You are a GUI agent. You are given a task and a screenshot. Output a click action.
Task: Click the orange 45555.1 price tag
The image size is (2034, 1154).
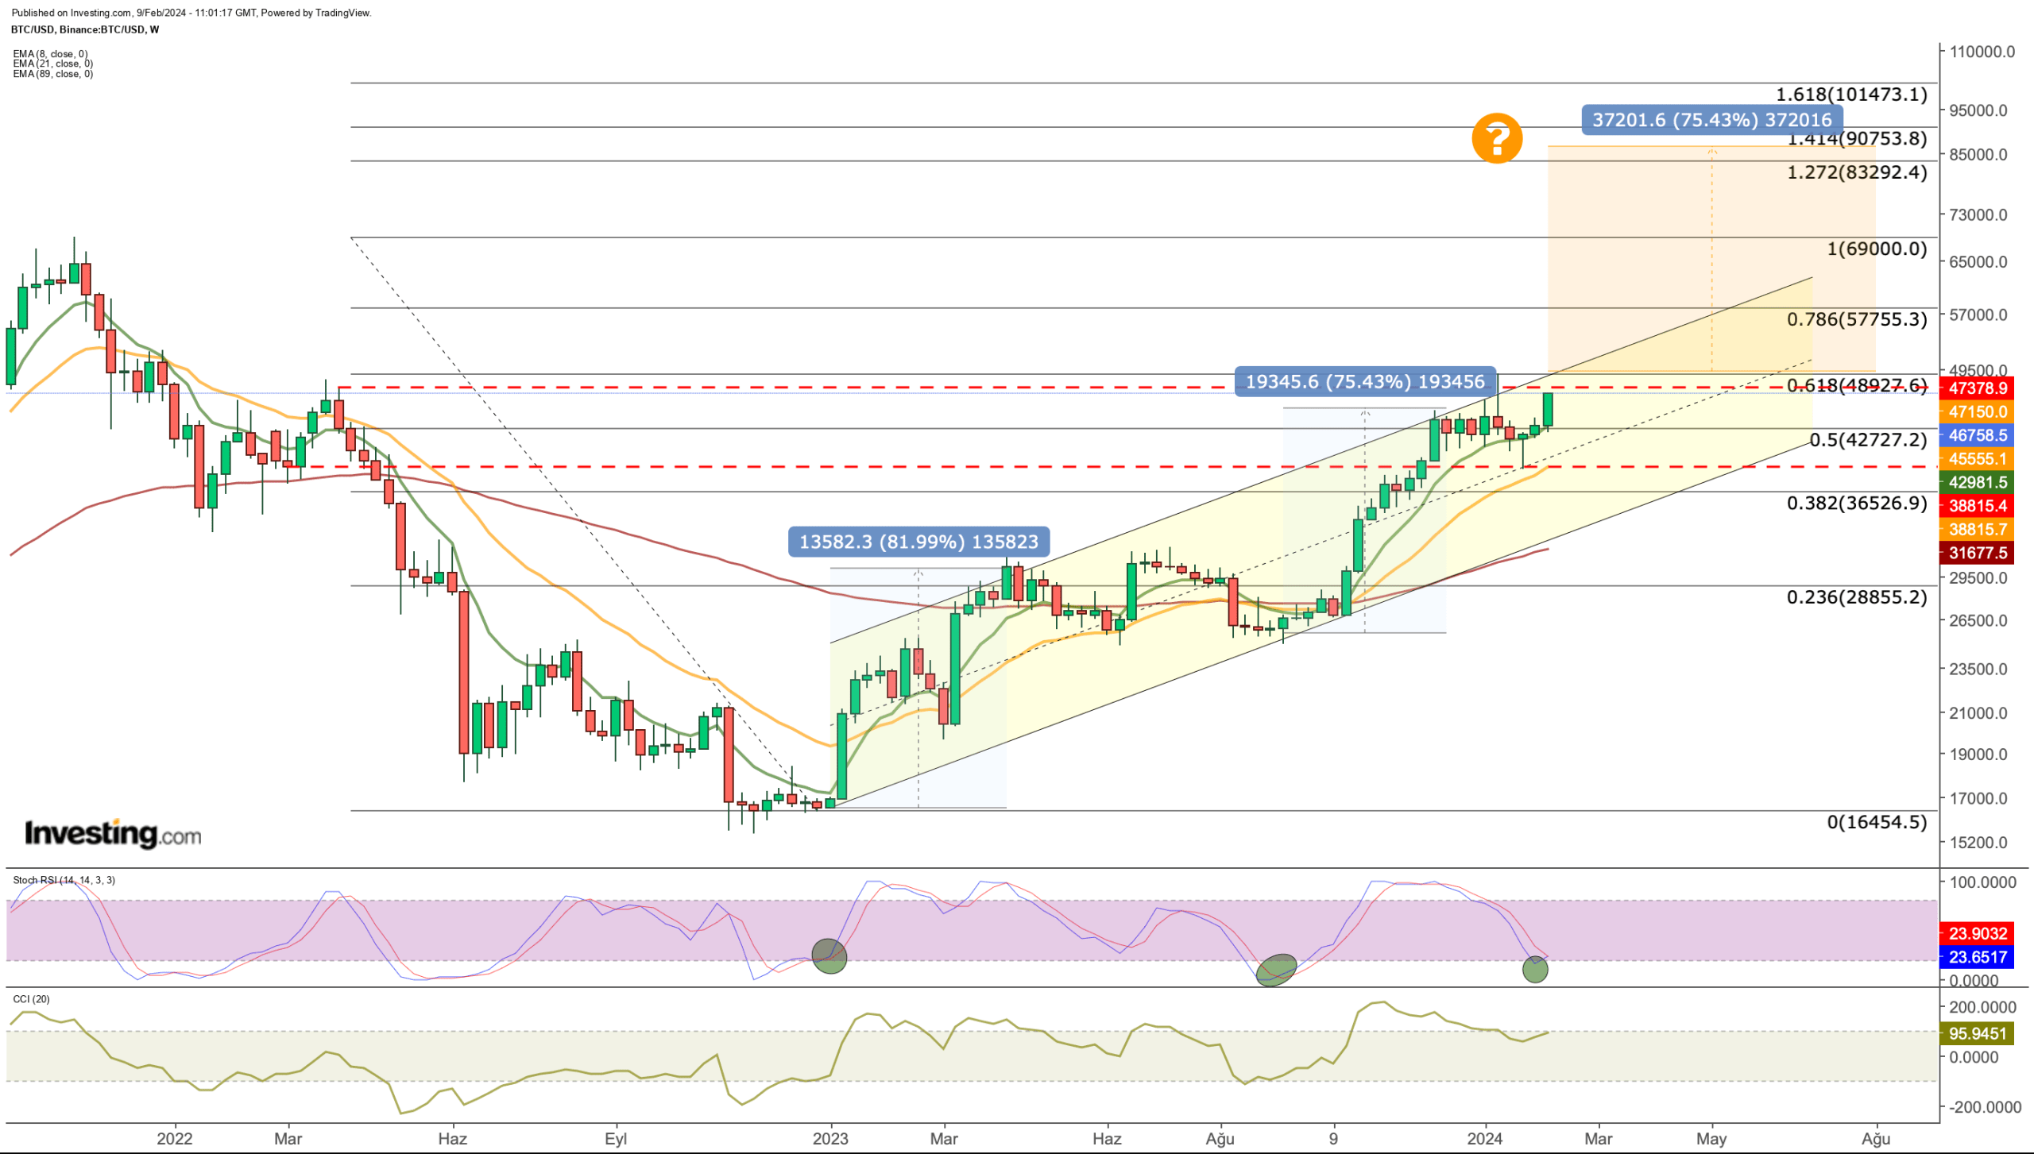pos(1977,458)
